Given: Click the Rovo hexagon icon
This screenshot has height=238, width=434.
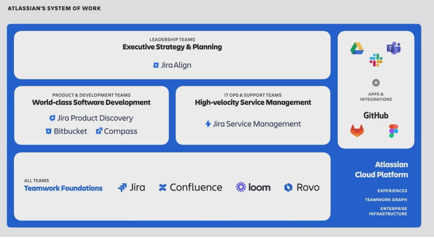Looking at the screenshot, I should pos(288,187).
